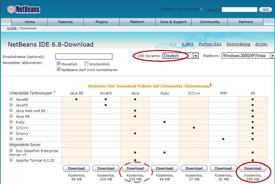Download the JavaFX bundle (105 MB)
This screenshot has height=184, width=275.
tap(106, 168)
